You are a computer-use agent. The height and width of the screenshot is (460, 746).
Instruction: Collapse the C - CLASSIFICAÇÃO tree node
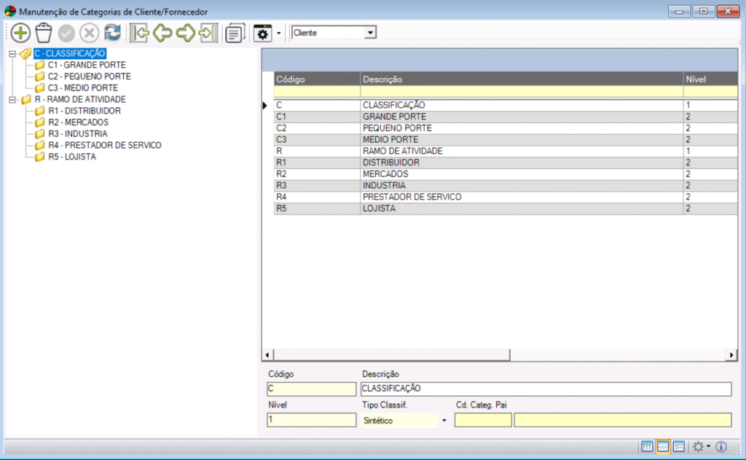(12, 53)
